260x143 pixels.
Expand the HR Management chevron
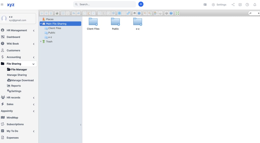[34, 31]
